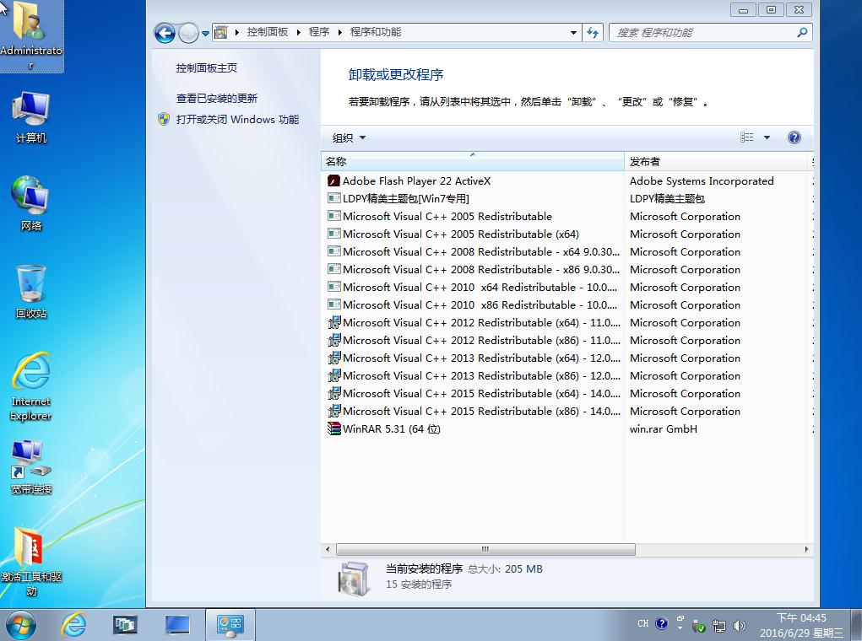The image size is (862, 641).
Task: Click Adobe Systems Incorporated publisher cell
Action: [702, 180]
